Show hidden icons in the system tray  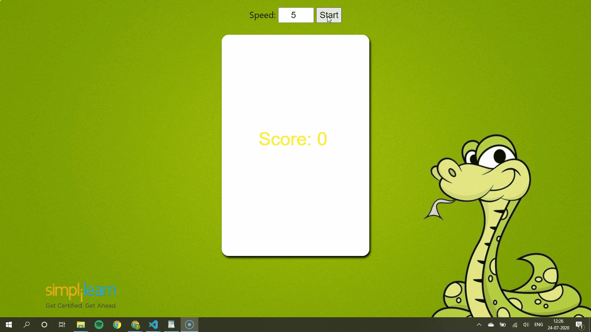(x=479, y=325)
